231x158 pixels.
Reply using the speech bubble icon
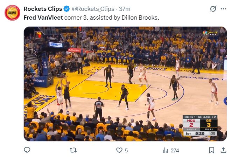(27, 150)
